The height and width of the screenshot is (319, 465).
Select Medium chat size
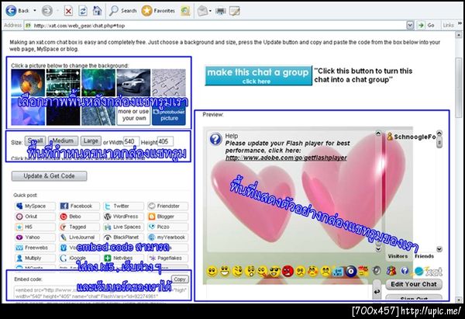coord(63,140)
